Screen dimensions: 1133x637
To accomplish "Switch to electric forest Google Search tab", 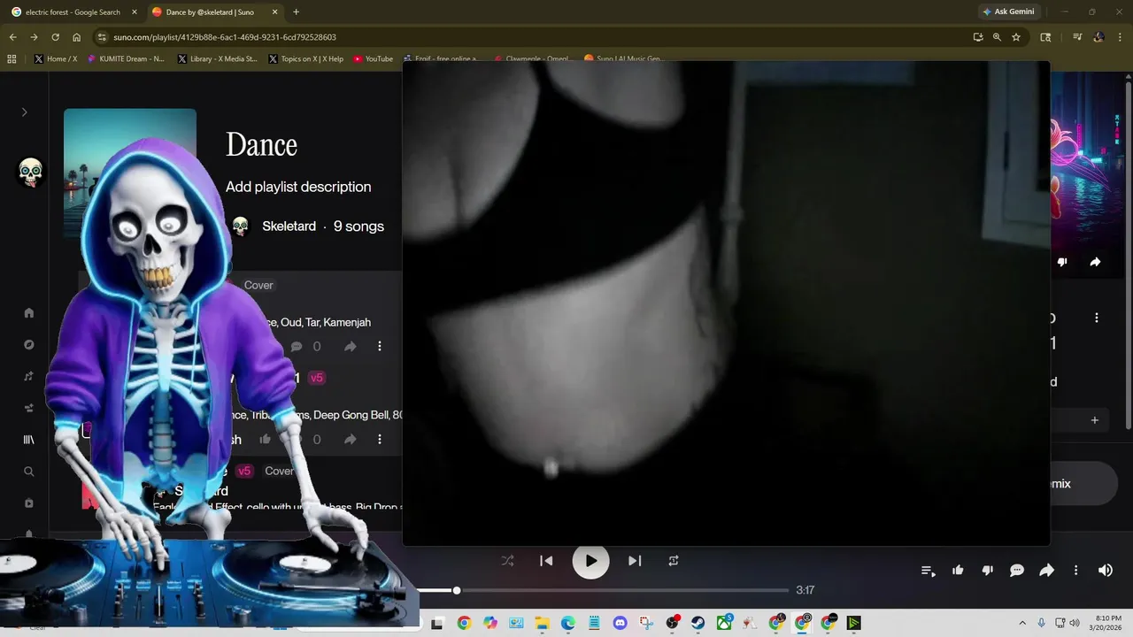I will point(73,12).
